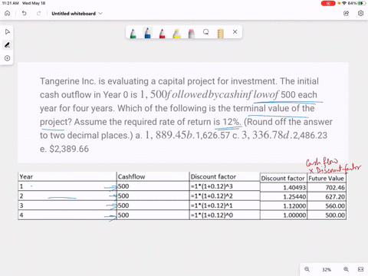Select the eraser tool
368x276 pixels.
coord(191,33)
